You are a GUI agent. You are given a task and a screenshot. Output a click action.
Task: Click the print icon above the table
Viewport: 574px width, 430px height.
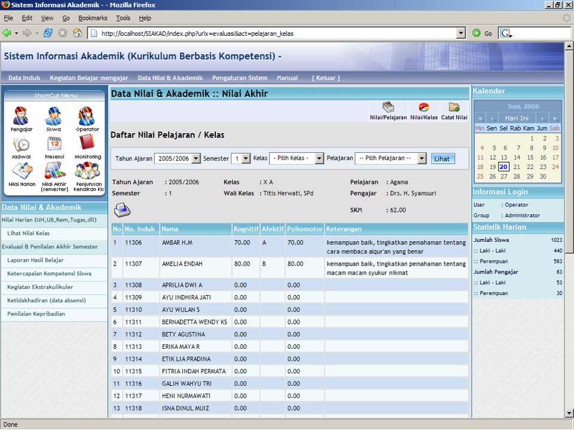click(122, 210)
